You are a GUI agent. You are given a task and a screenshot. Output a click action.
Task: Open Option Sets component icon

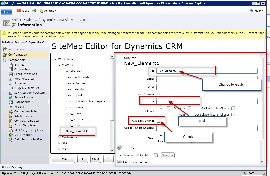(11, 69)
